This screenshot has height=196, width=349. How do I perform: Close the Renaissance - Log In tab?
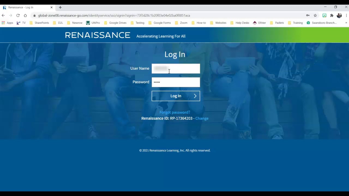[51, 7]
